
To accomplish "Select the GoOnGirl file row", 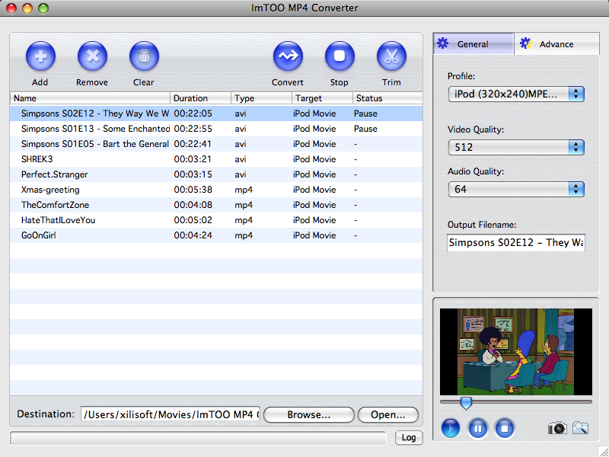I will (216, 235).
